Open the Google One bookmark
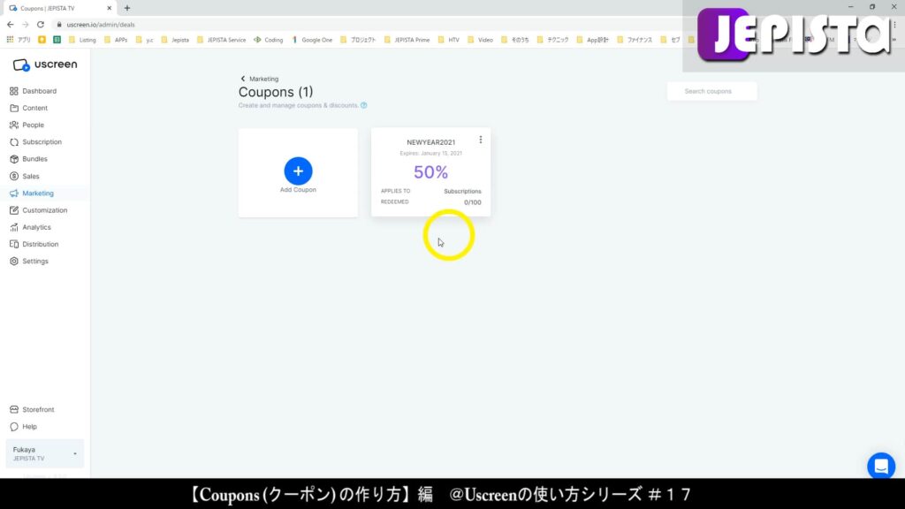Image resolution: width=905 pixels, height=509 pixels. [x=312, y=40]
